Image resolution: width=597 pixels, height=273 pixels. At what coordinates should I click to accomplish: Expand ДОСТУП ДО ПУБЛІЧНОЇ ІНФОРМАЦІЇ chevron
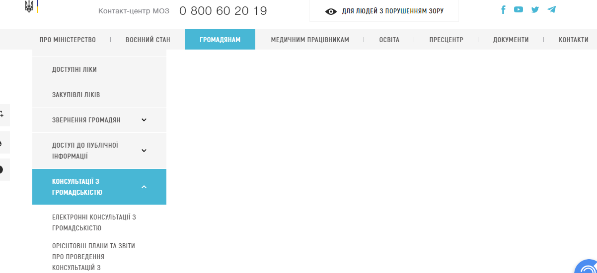coord(144,151)
